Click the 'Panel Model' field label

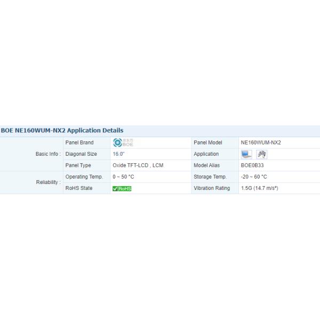point(208,142)
